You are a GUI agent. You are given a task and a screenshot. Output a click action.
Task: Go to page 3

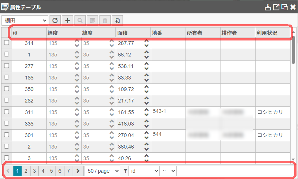pos(34,171)
